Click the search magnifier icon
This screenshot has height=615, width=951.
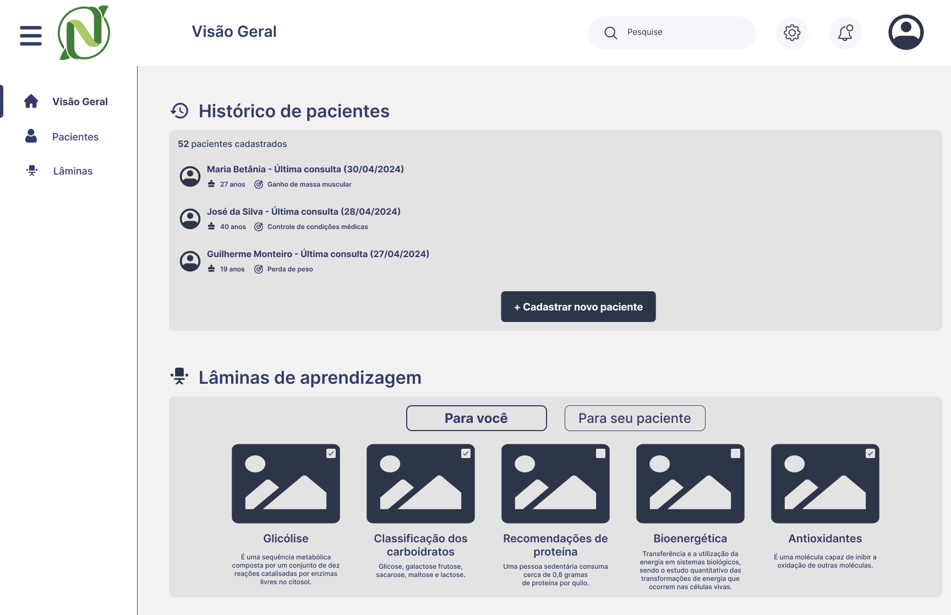tap(610, 33)
